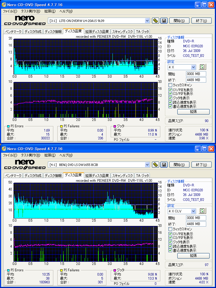Click the Nero disc icon in top title bar
The image size is (216, 288).
[4, 5]
